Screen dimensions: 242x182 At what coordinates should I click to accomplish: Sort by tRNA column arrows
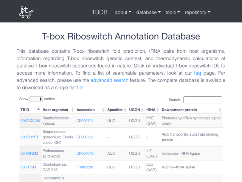tap(158, 110)
